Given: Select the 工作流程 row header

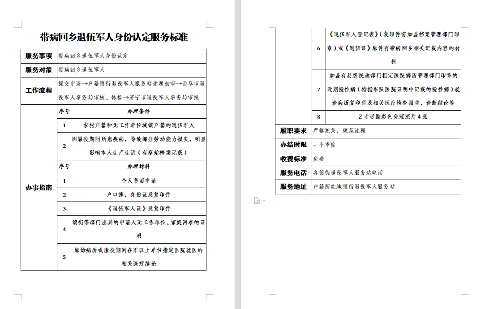Looking at the screenshot, I should [x=39, y=90].
